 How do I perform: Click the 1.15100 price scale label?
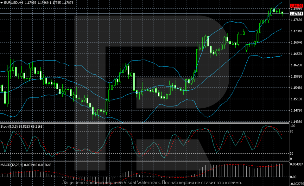pyautogui.click(x=296, y=99)
